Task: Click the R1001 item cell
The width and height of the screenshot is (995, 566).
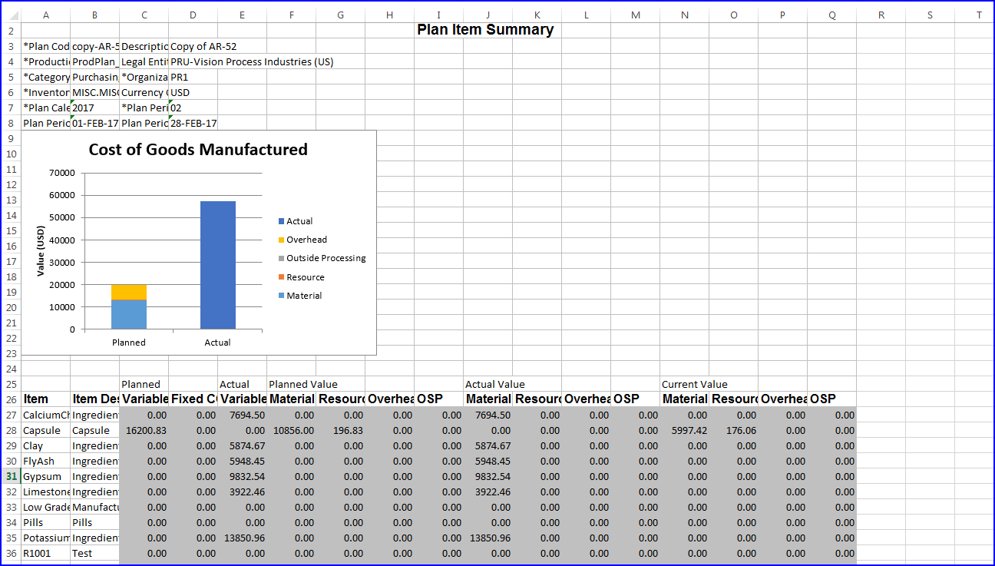Action: coord(45,553)
